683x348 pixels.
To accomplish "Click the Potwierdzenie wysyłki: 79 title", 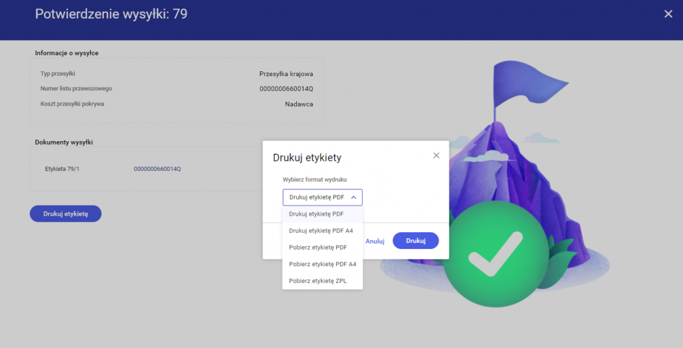I will coord(111,14).
